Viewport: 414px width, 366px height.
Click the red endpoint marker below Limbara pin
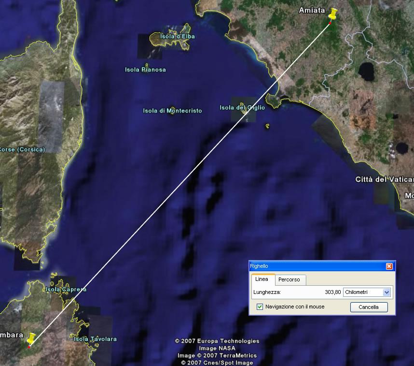tap(29, 347)
